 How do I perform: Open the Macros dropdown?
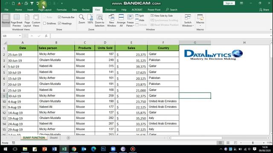(x=200, y=20)
